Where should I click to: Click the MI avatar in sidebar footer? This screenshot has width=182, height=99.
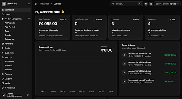coord(4,95)
